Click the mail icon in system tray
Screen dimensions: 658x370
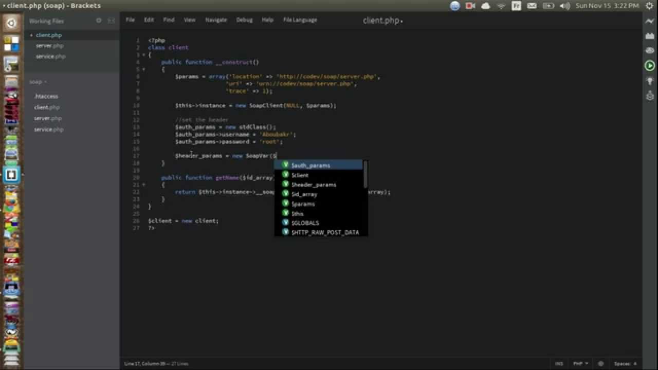tap(532, 6)
